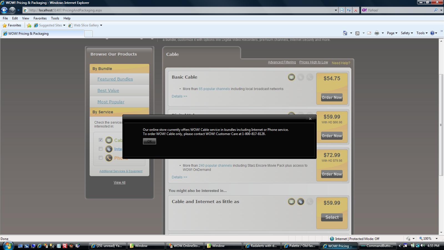Open the Tools menu in menu bar
The height and width of the screenshot is (250, 444).
(55, 18)
